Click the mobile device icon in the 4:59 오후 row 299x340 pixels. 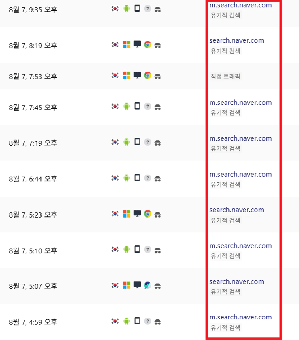click(x=137, y=321)
